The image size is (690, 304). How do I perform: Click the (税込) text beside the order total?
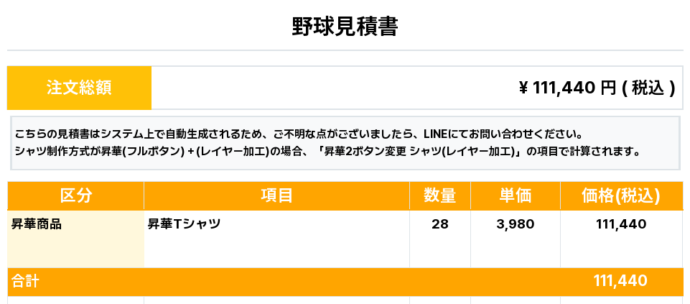[x=648, y=88]
